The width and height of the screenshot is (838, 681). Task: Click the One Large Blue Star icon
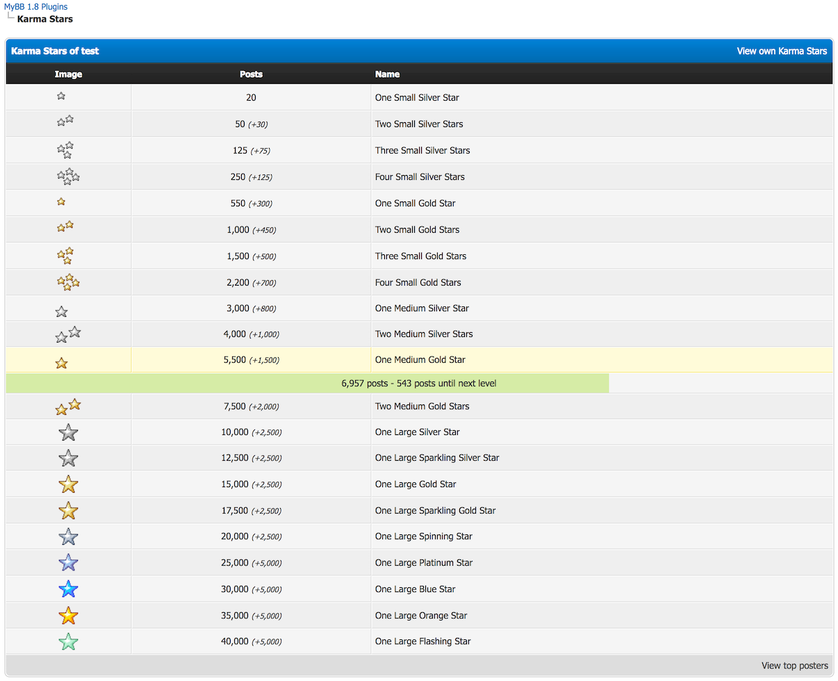pyautogui.click(x=68, y=589)
